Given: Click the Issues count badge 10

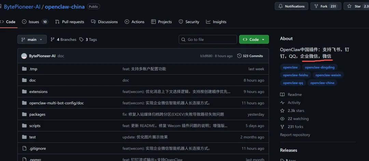Looking at the screenshot, I should click(x=45, y=22).
